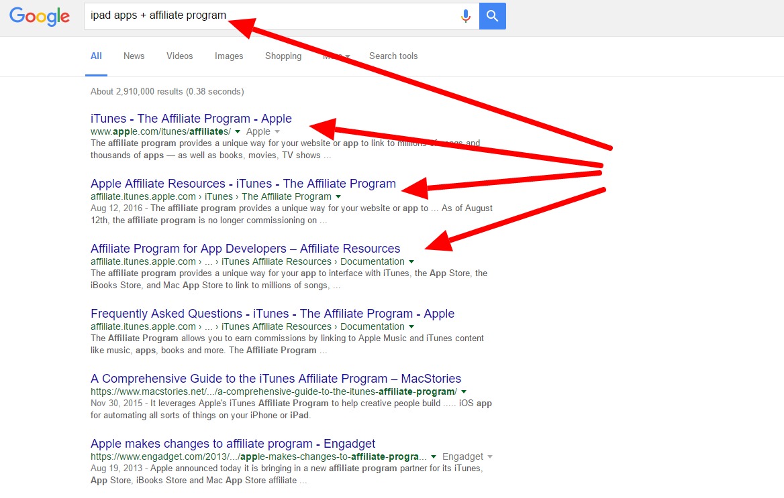Open 'Apple makes changes to affiliate program - Engadget'
This screenshot has width=784, height=498.
[x=233, y=443]
